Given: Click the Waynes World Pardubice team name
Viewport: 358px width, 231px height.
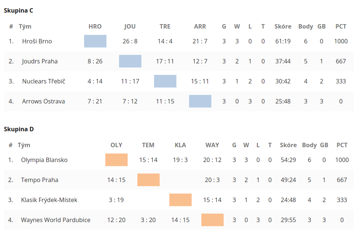Looking at the screenshot, I should pyautogui.click(x=55, y=220).
